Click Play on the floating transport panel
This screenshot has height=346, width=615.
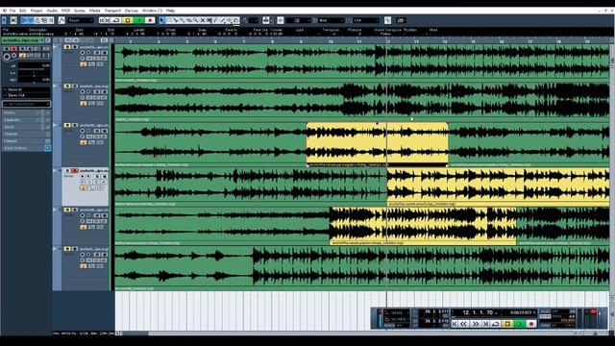pyautogui.click(x=519, y=324)
